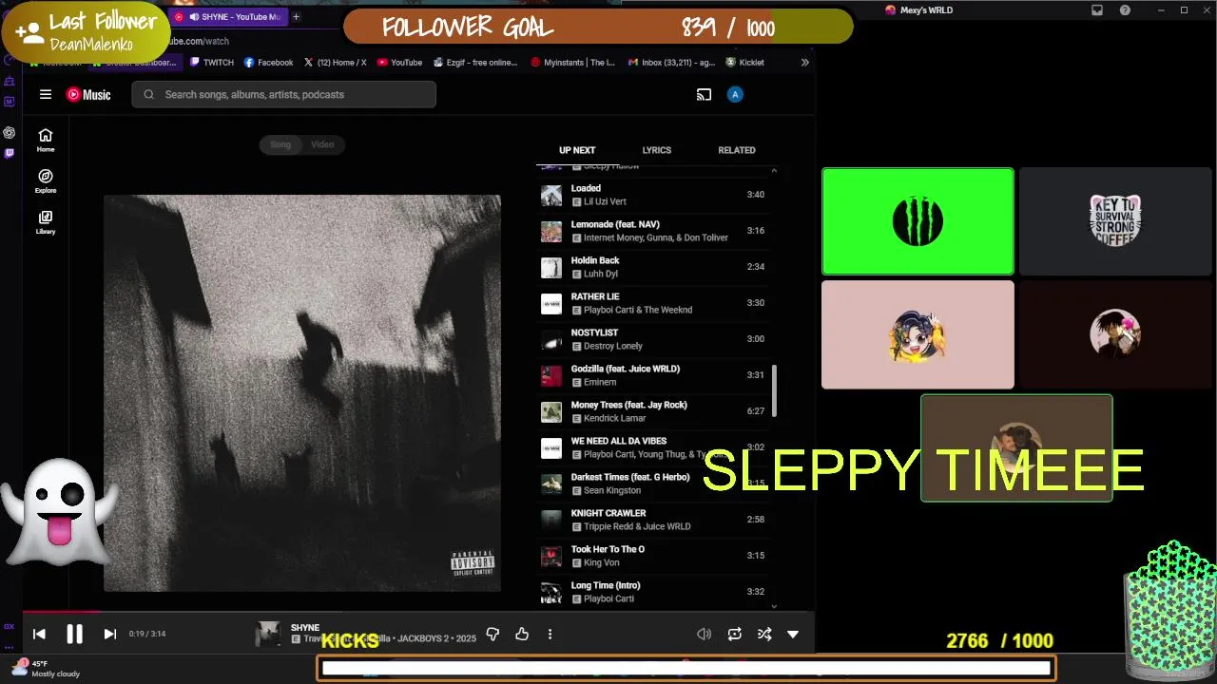Select the UP NEXT tab

(x=577, y=150)
